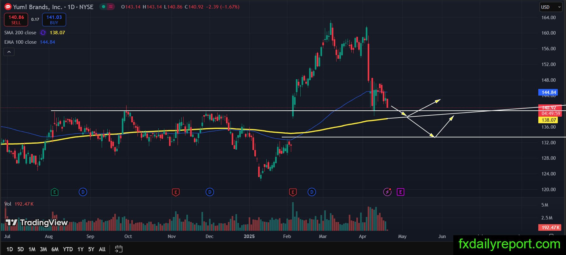566x255 pixels.
Task: Click the Yum! Brands logo icon
Action: point(8,7)
